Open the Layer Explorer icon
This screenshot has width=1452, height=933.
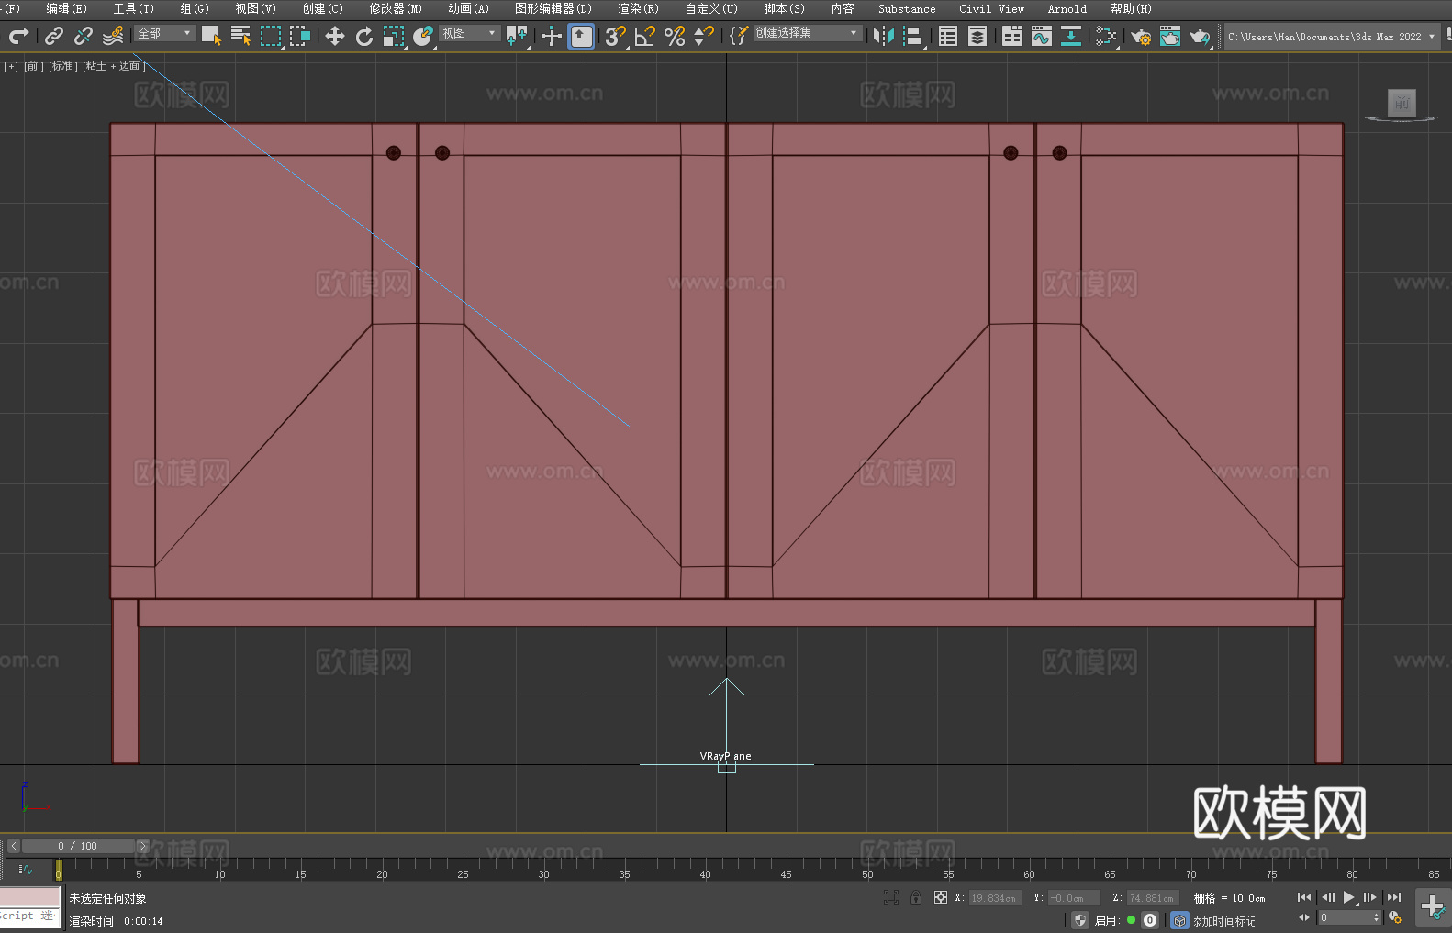[x=977, y=36]
